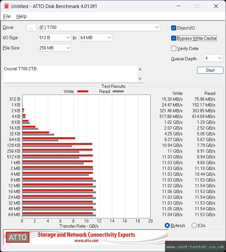226x252 pixels.
Task: Click the 4 MB read value 10.44 GB/s
Action: tap(205, 174)
